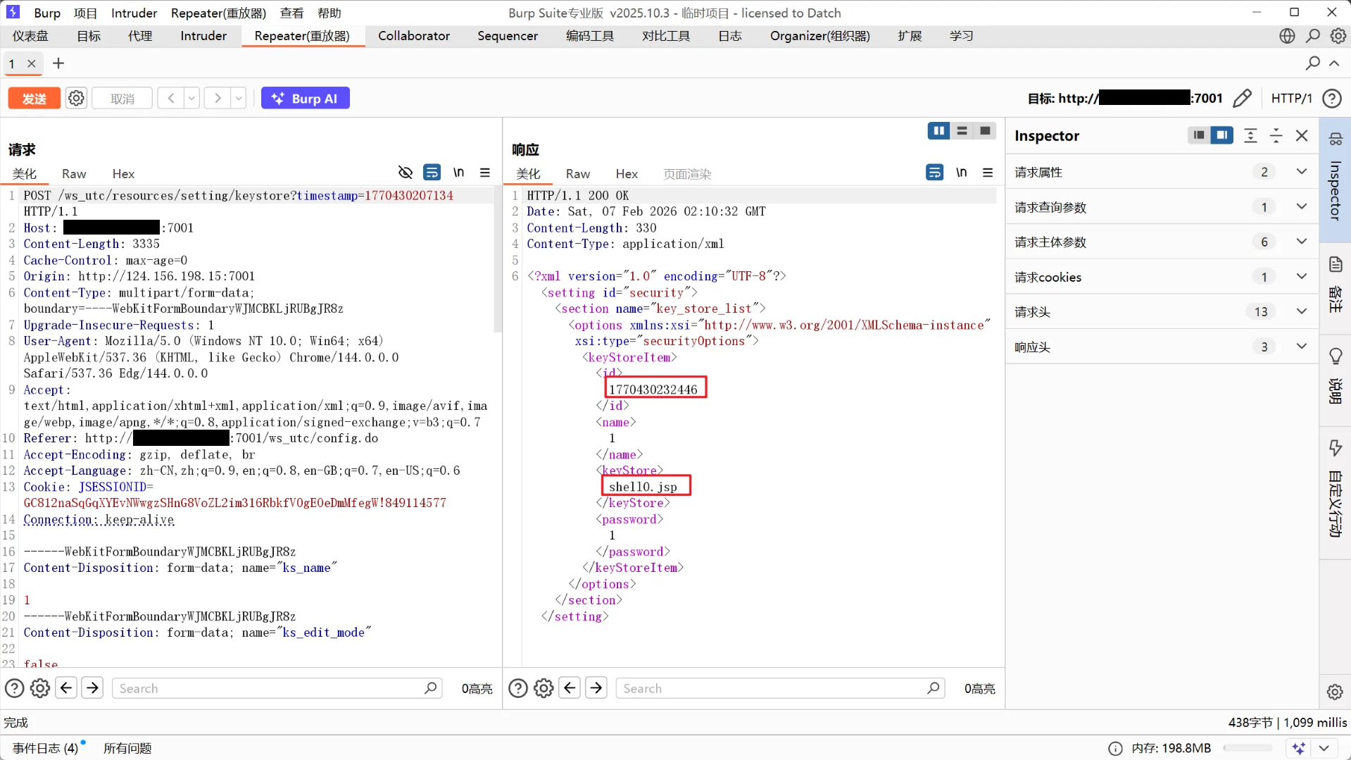Switch to side-by-side layout view
The width and height of the screenshot is (1351, 760).
(x=938, y=131)
